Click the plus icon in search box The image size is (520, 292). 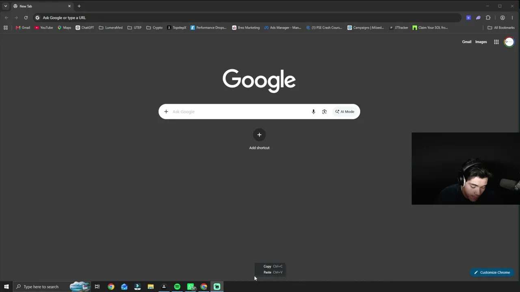pyautogui.click(x=166, y=112)
